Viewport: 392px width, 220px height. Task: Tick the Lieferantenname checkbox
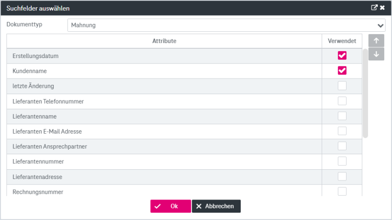pyautogui.click(x=342, y=116)
